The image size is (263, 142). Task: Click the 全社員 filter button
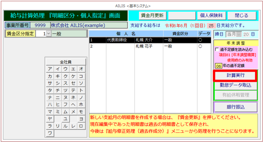[x=65, y=62]
